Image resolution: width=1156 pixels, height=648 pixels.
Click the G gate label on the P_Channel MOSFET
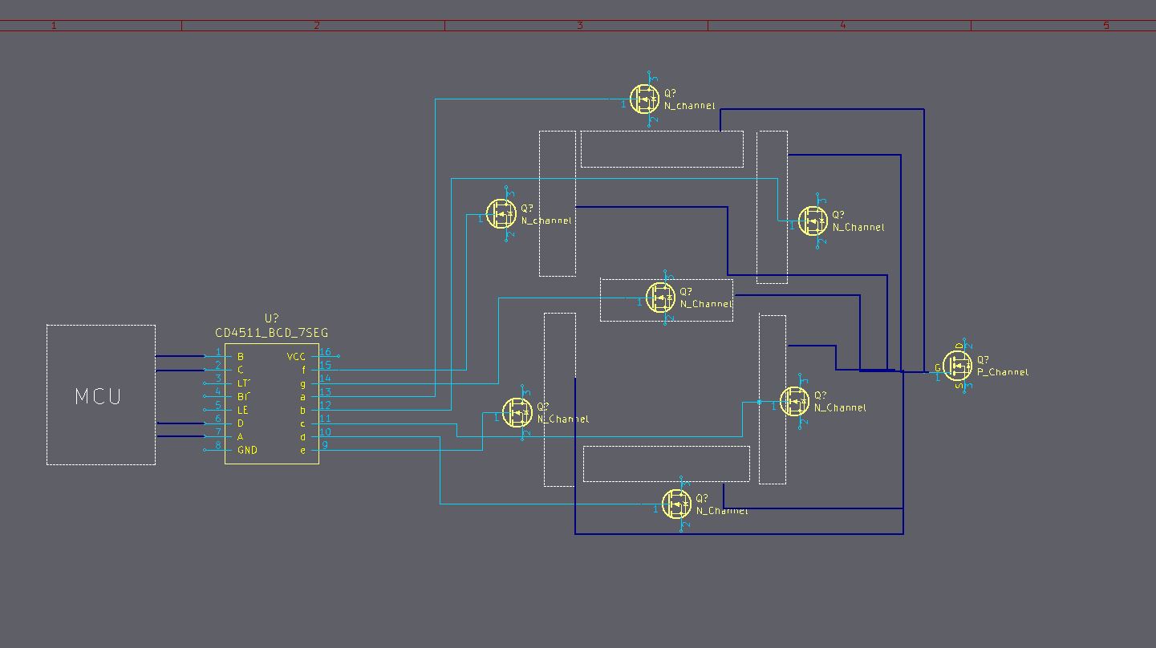coord(938,368)
